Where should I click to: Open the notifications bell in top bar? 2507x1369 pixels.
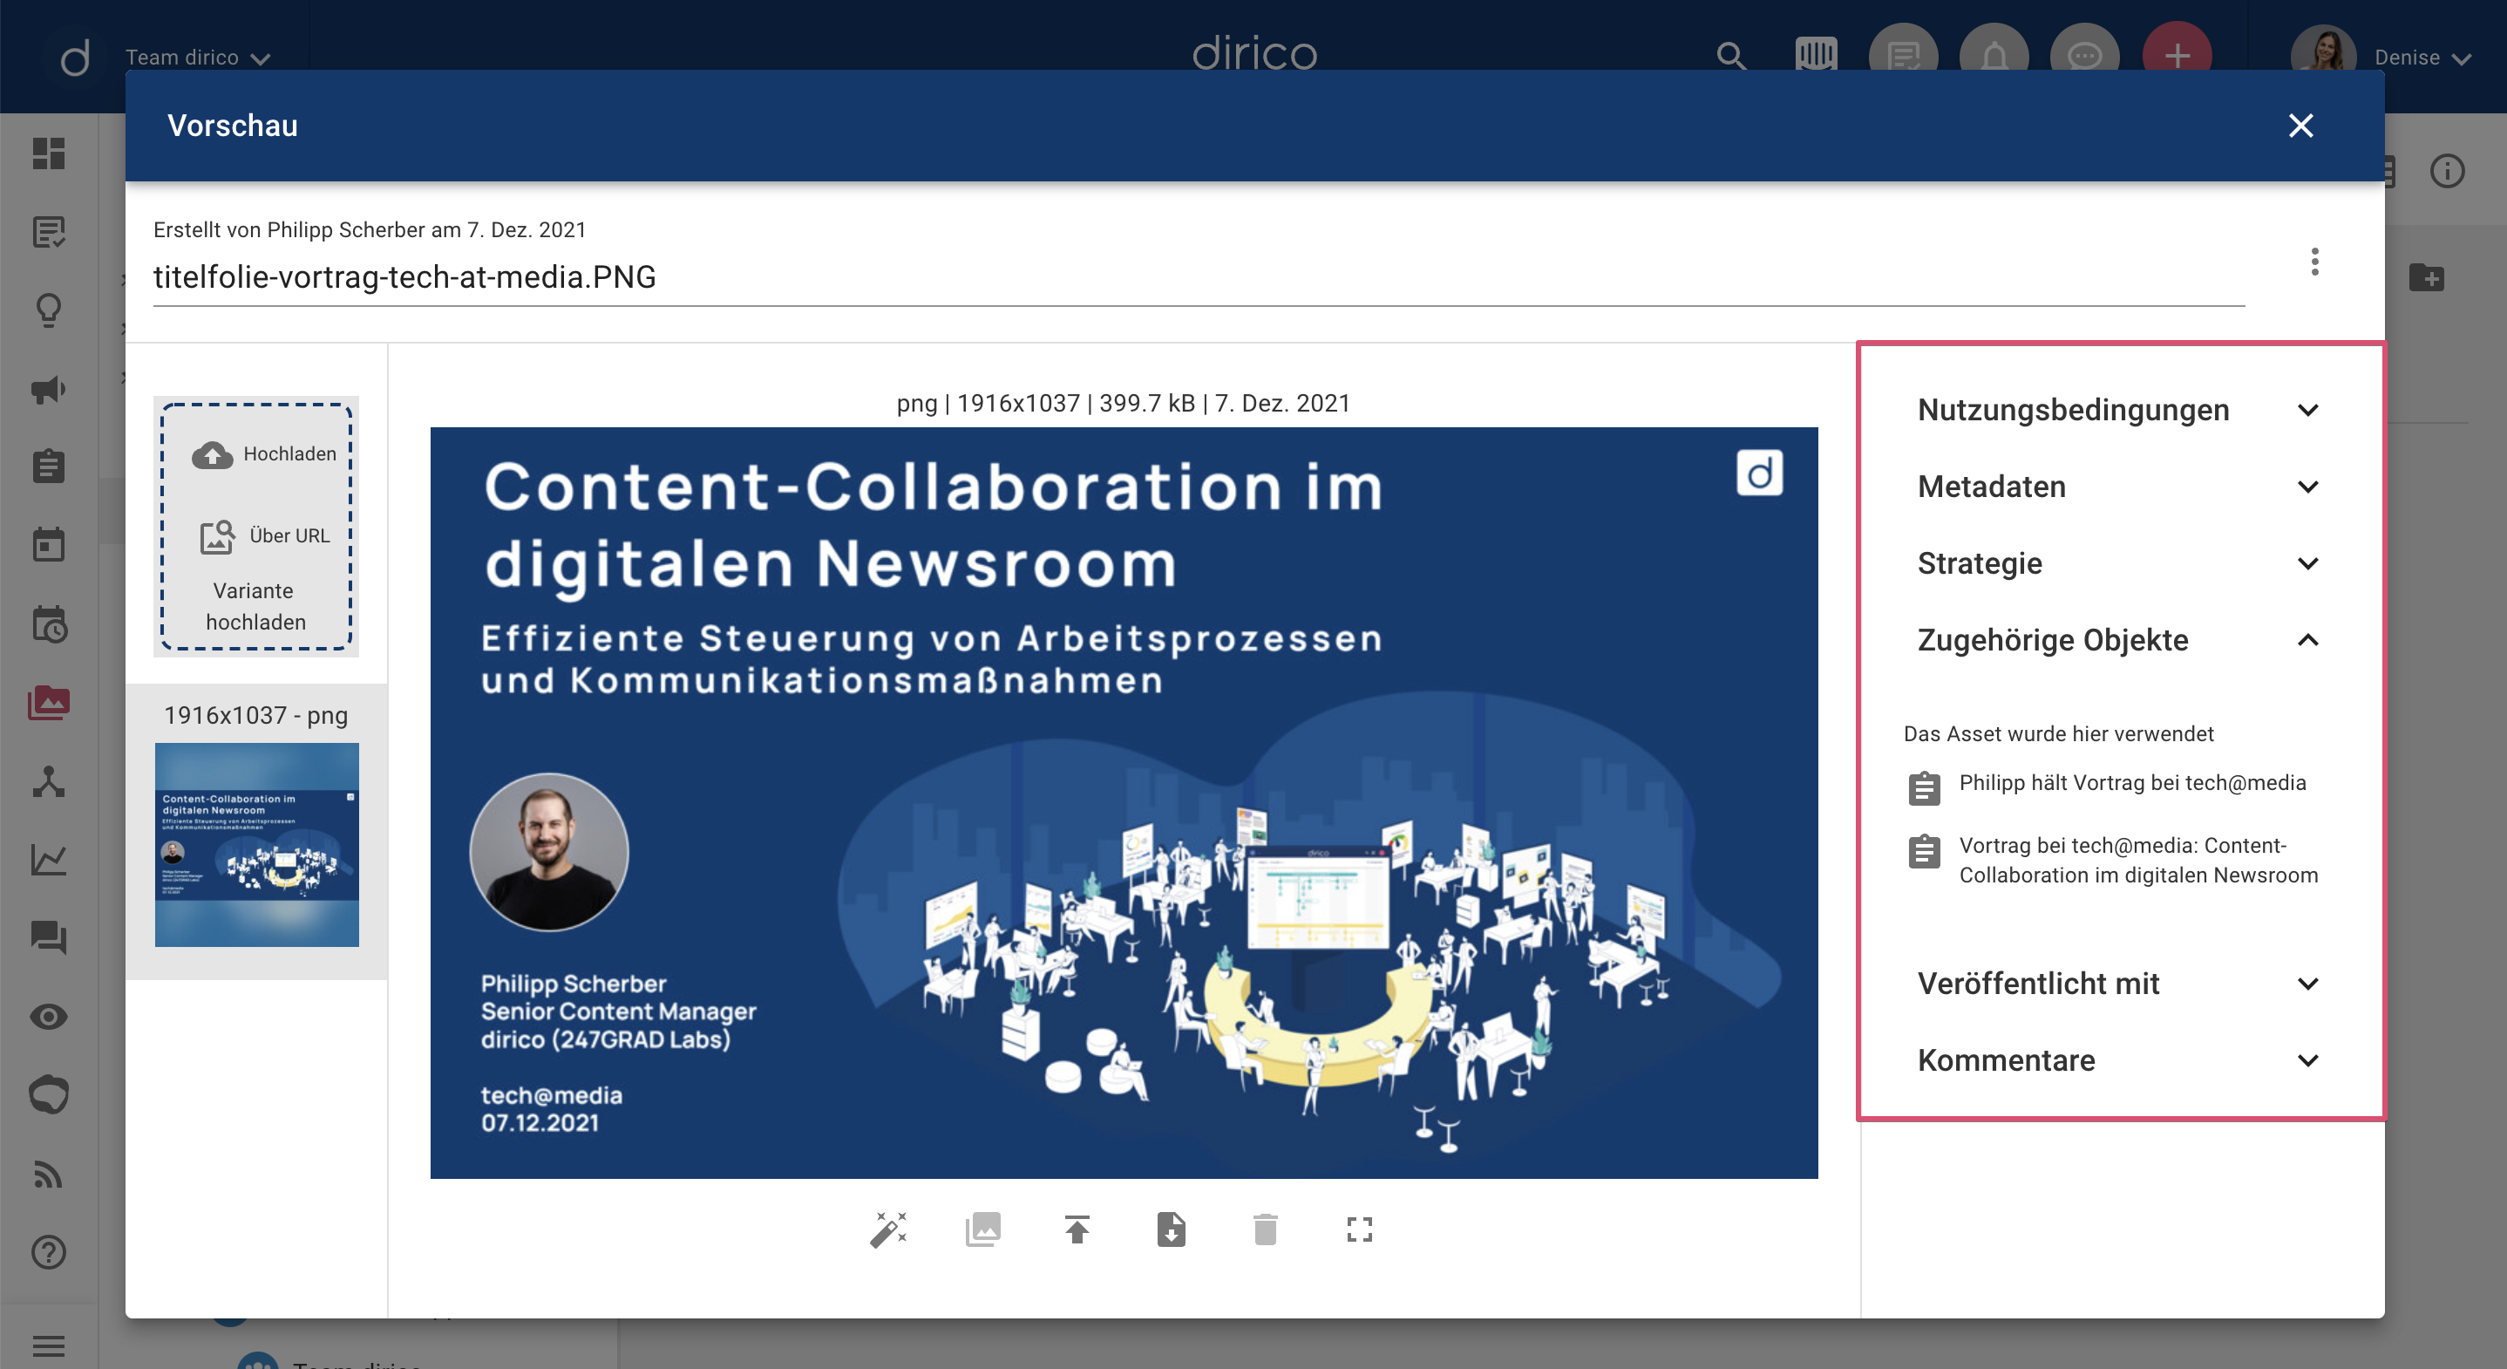[1994, 57]
